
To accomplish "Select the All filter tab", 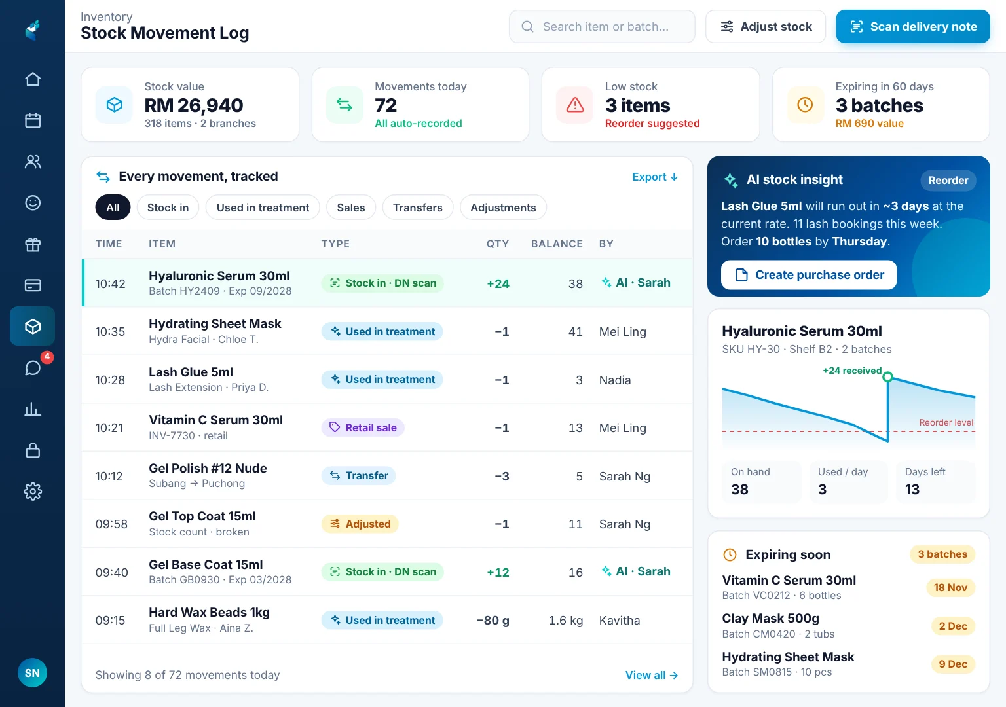I will click(113, 208).
